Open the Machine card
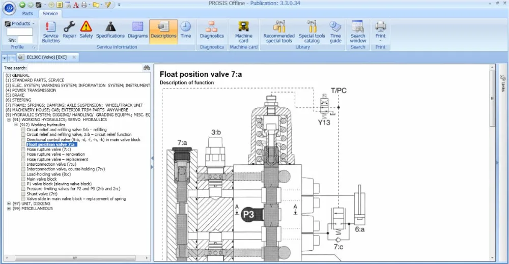The height and width of the screenshot is (264, 509). coord(243,32)
